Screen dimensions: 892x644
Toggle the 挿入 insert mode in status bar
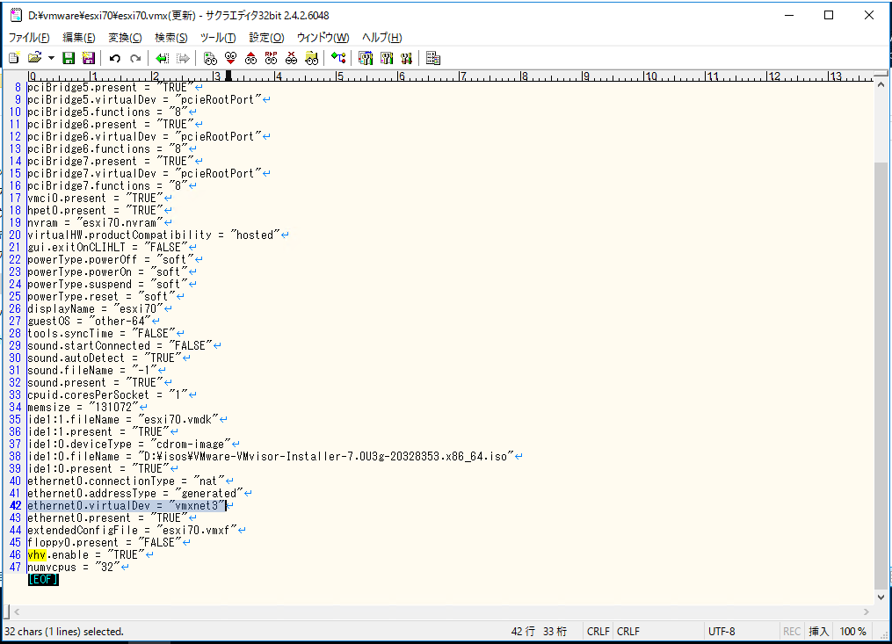click(818, 632)
